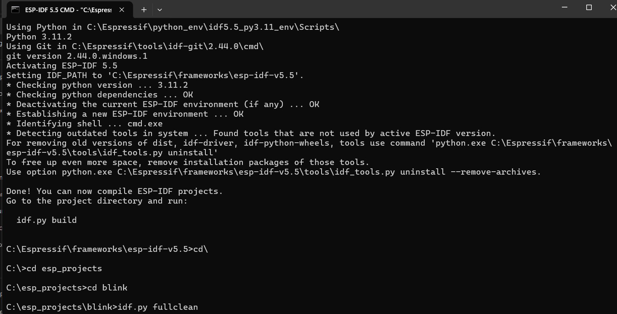The height and width of the screenshot is (314, 617).
Task: Click the 'uninstall --remove-archives' command text
Action: [470, 172]
